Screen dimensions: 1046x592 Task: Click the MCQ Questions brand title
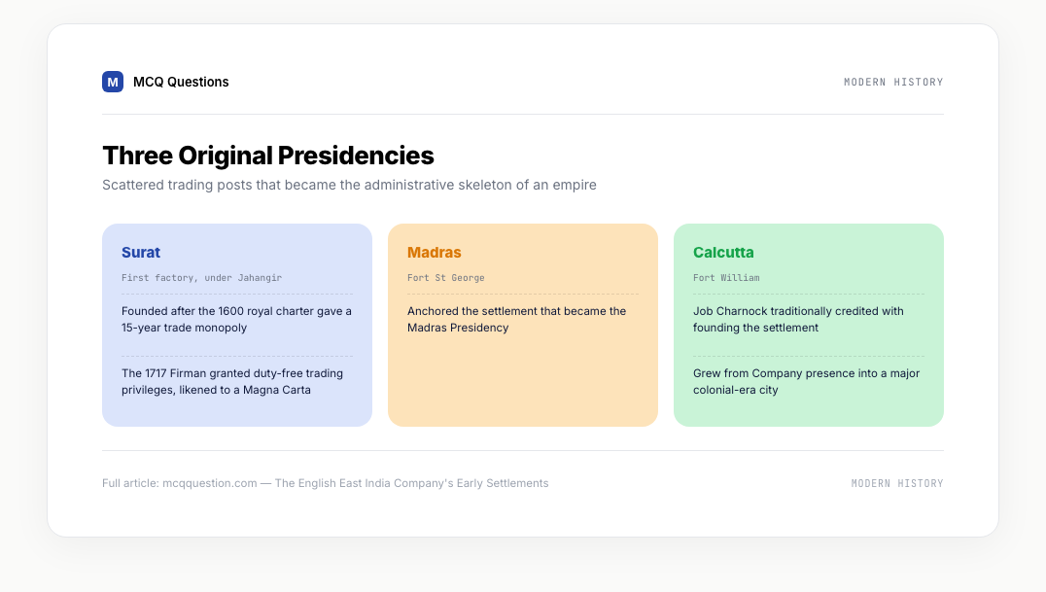[181, 82]
